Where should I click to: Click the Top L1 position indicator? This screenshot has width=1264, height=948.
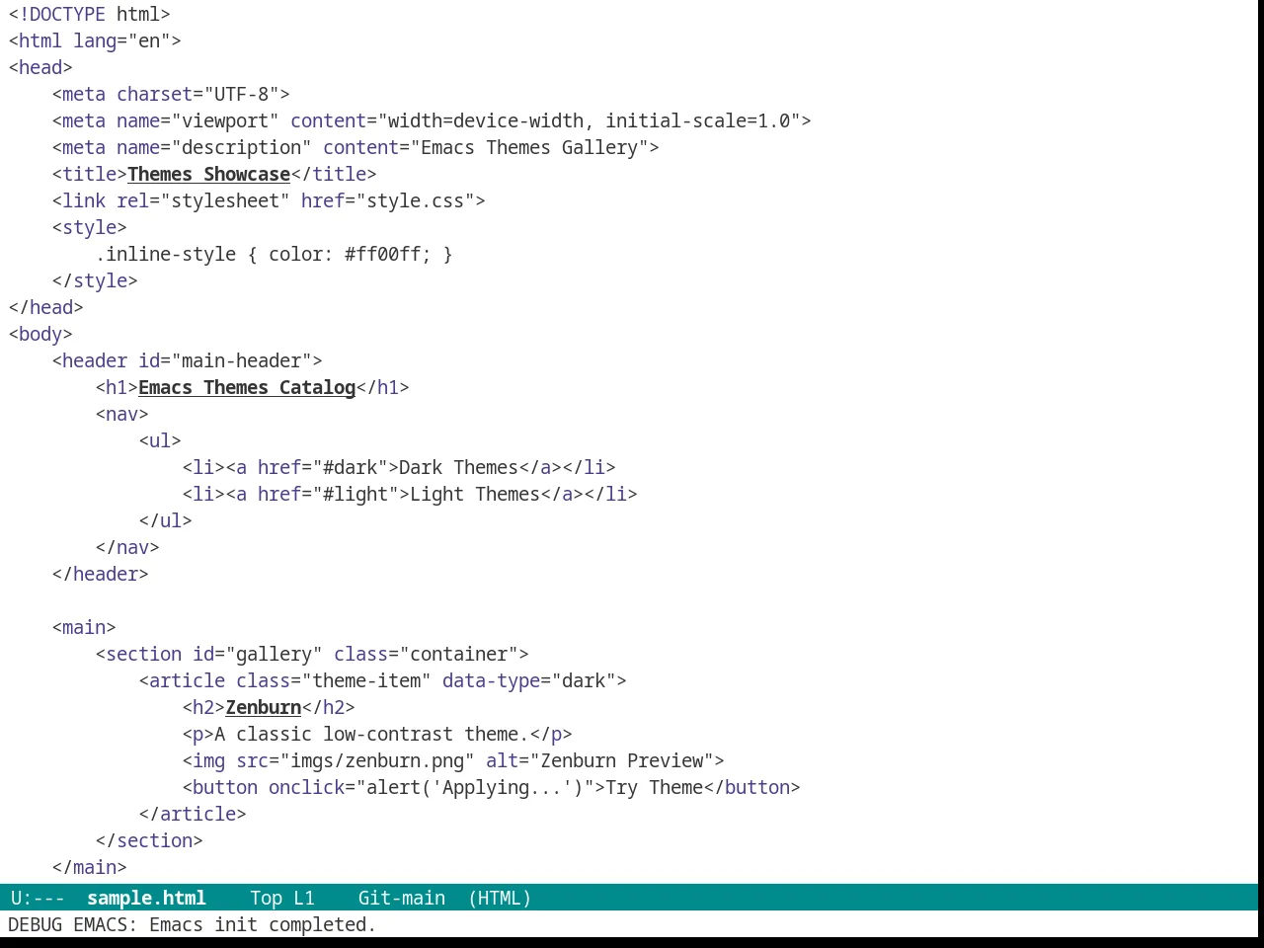pos(281,898)
